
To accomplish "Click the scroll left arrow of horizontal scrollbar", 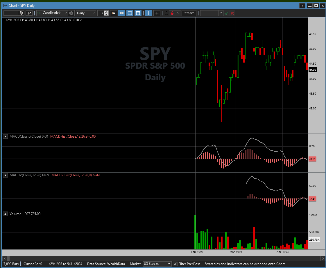I will [x=5, y=258].
